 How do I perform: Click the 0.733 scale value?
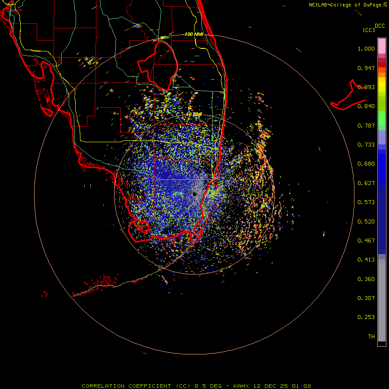pos(366,145)
